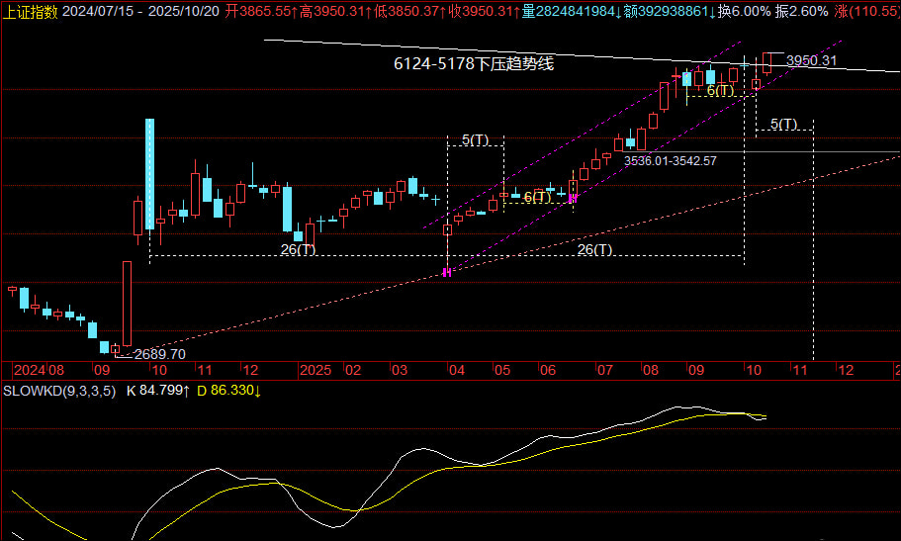Click the magenta marker at April 2025 low
The width and height of the screenshot is (901, 541).
tap(447, 271)
